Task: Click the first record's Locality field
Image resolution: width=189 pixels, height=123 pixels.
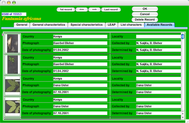Action: tap(158, 36)
